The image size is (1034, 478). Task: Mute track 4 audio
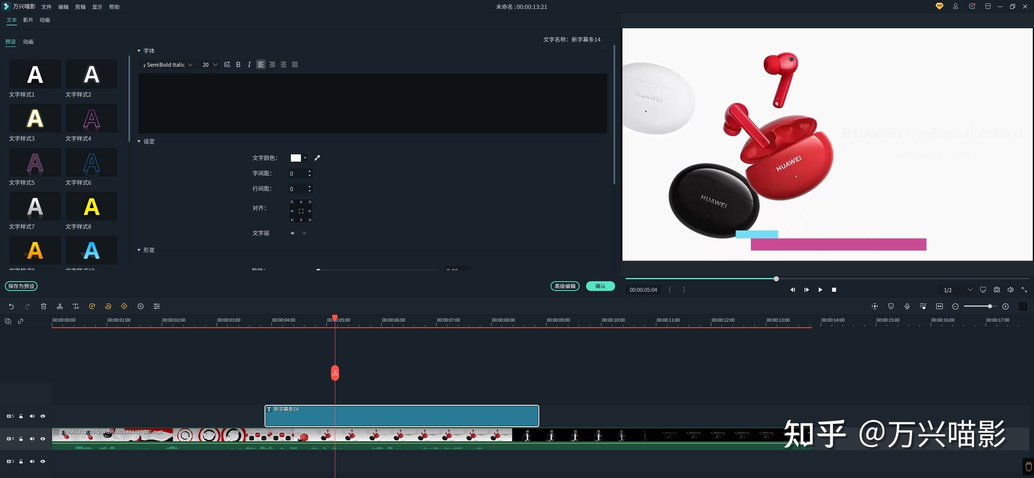coord(32,439)
